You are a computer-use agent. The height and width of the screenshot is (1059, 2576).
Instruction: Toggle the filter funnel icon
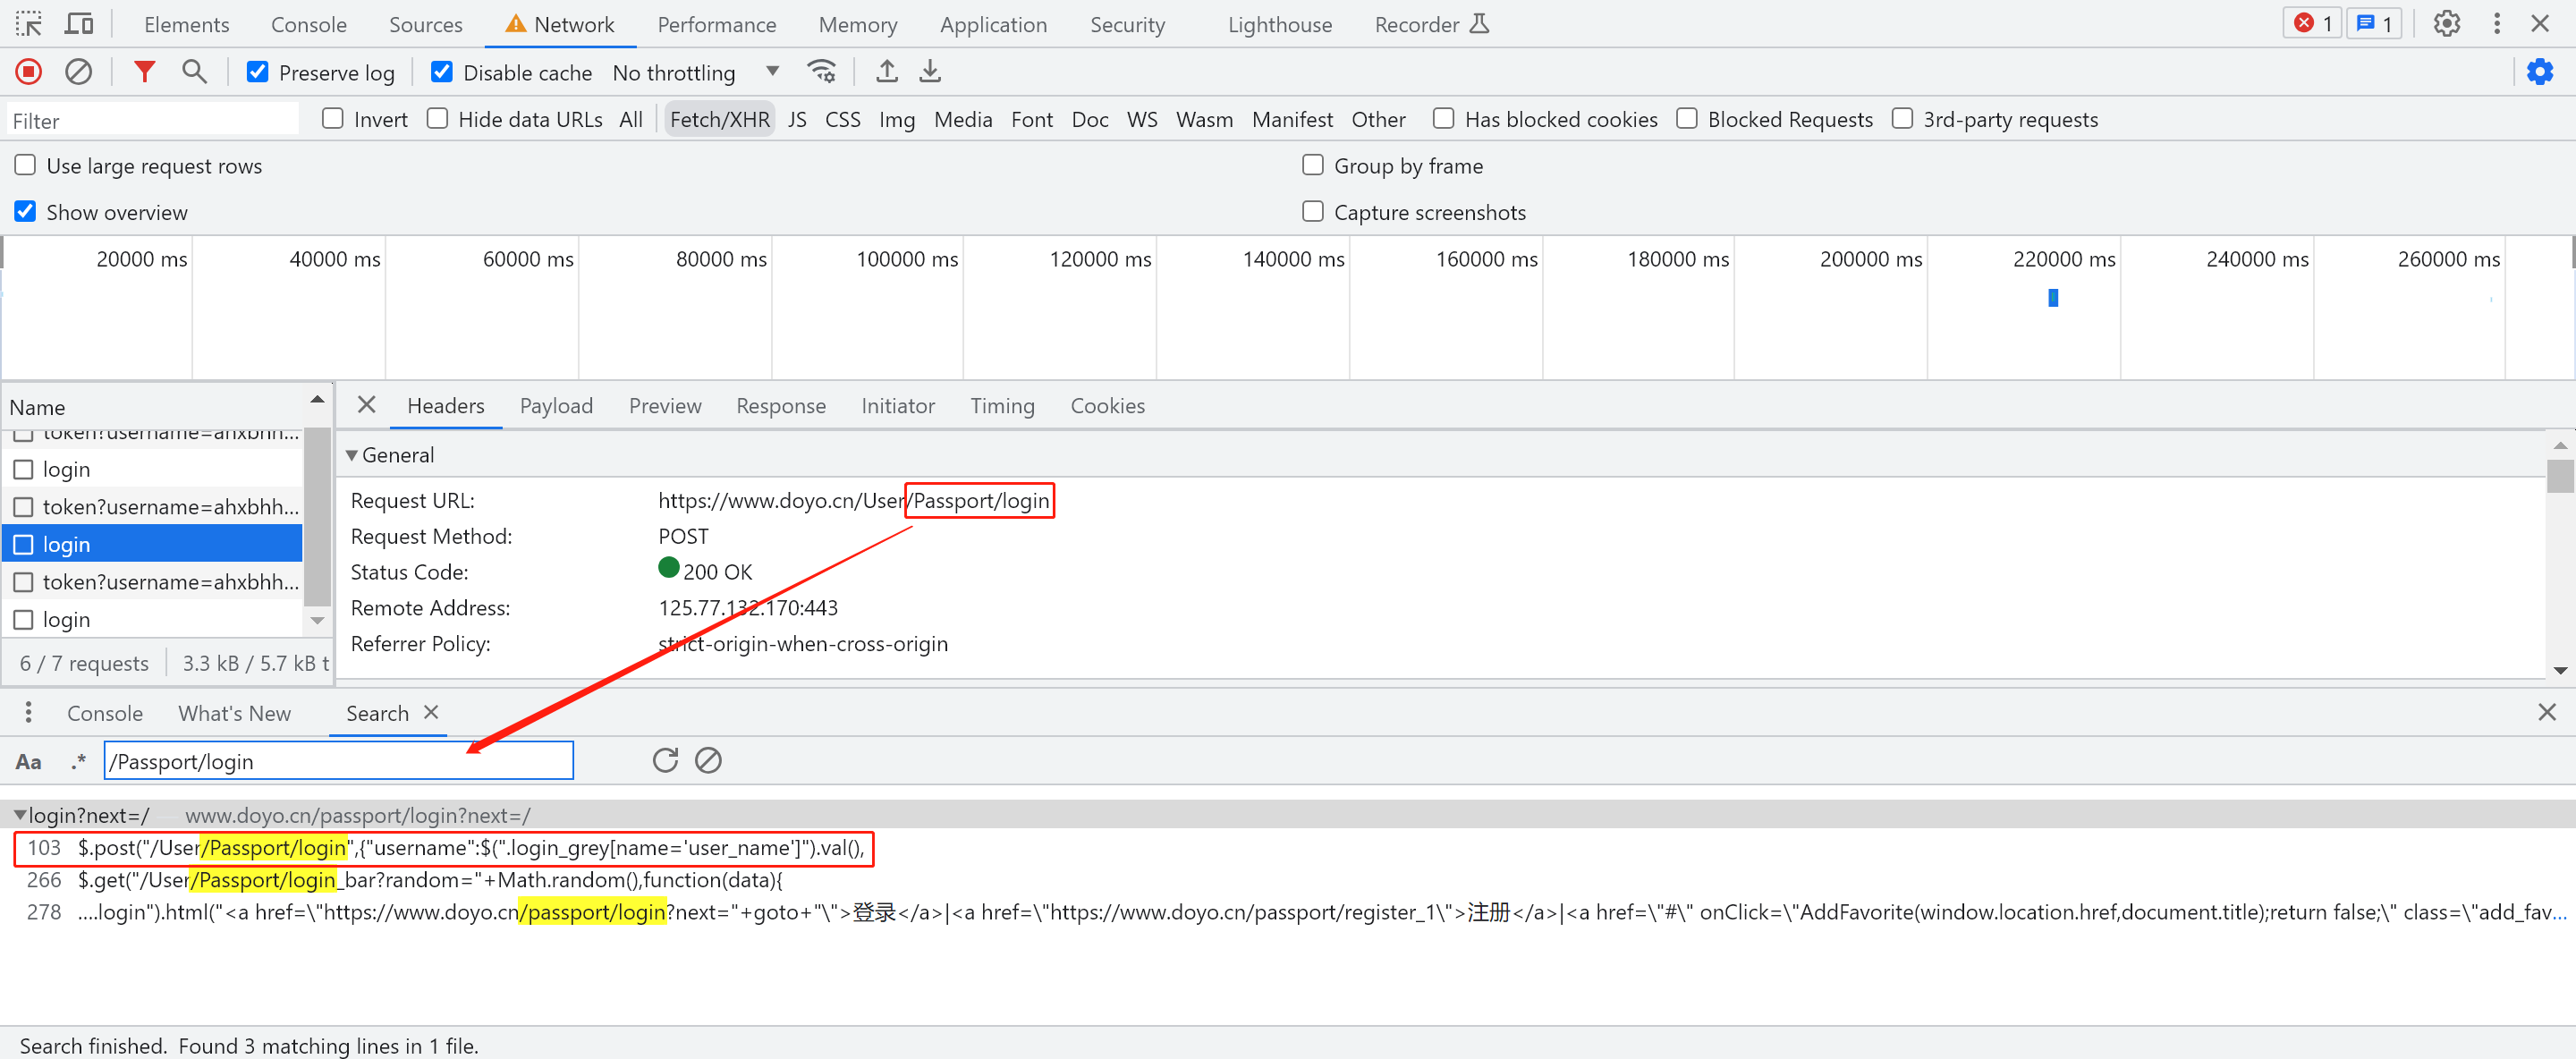click(145, 72)
